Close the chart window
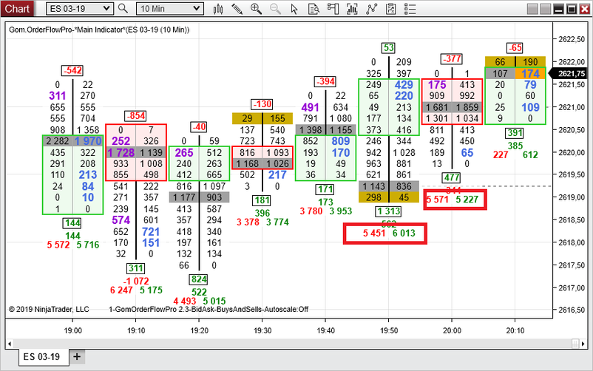The height and width of the screenshot is (371, 593). point(584,9)
